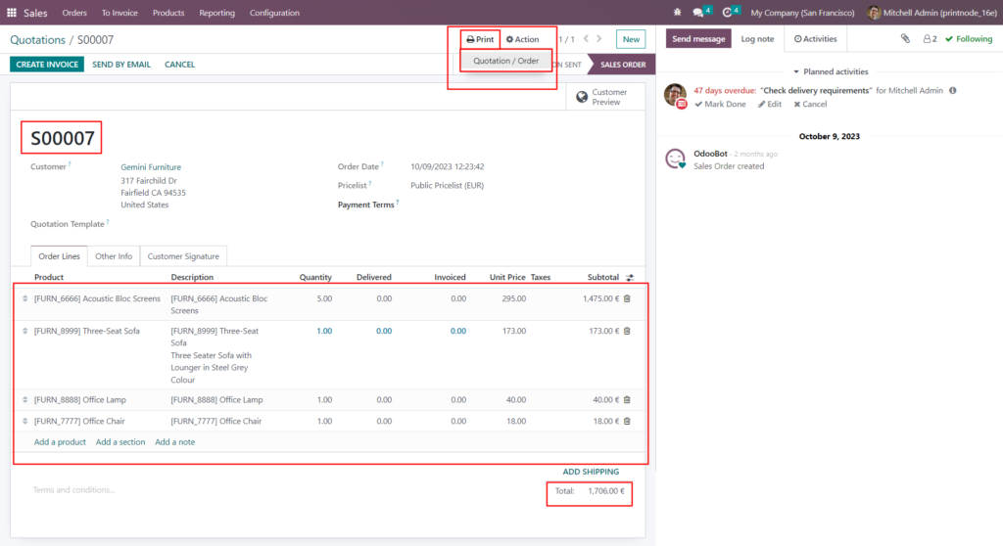Cancel the planned activity

[x=810, y=105]
